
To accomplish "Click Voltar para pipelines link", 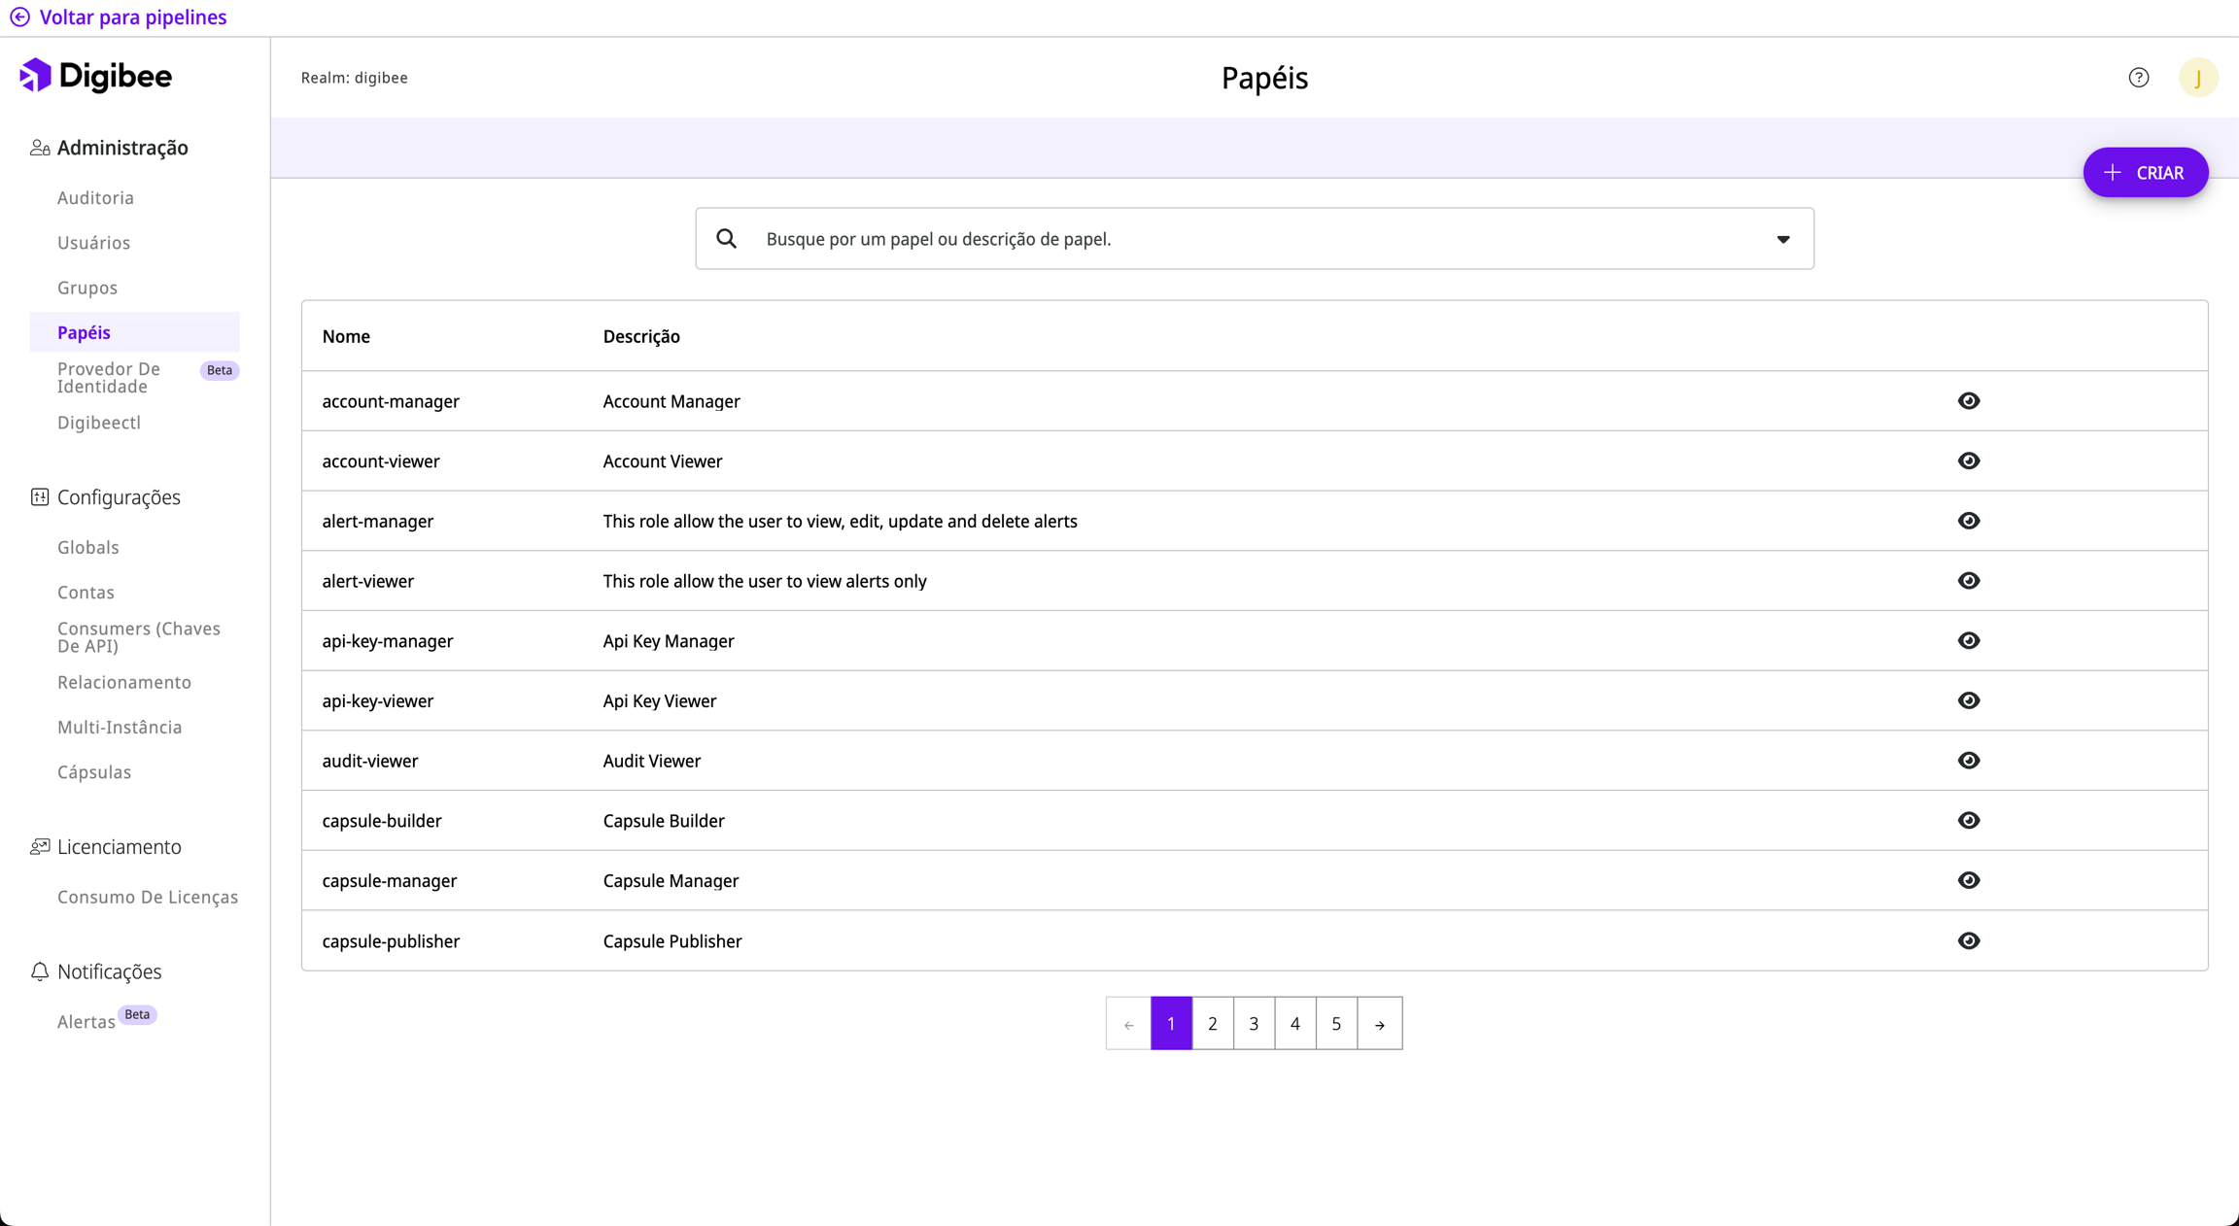I will coord(132,17).
